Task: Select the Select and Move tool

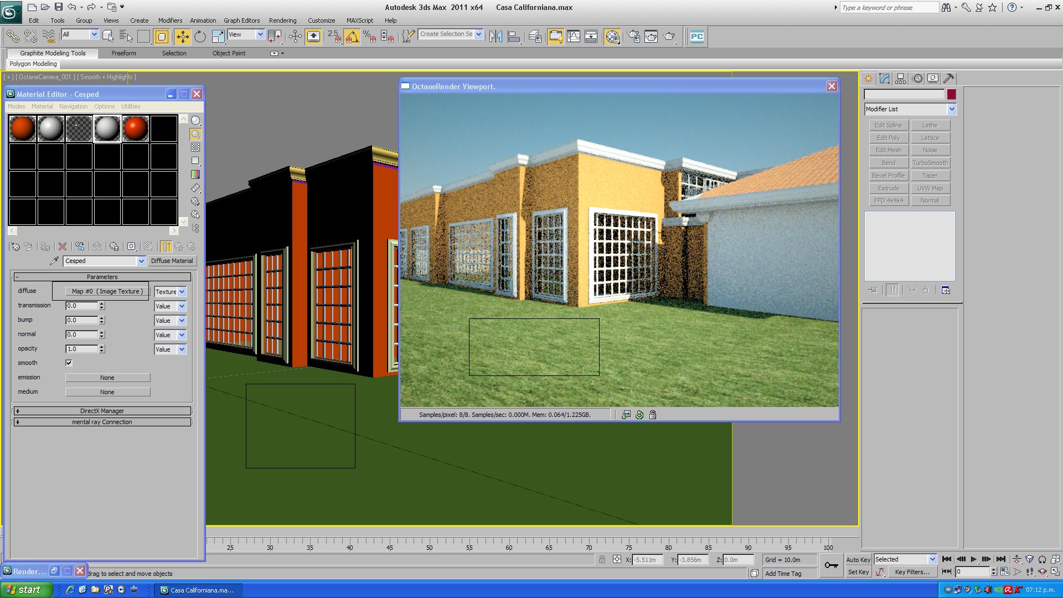Action: [182, 37]
